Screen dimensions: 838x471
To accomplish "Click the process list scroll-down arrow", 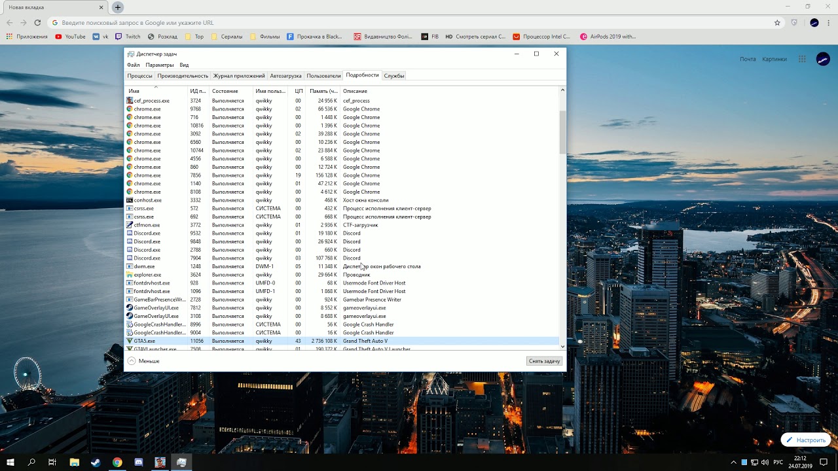I will click(x=562, y=347).
